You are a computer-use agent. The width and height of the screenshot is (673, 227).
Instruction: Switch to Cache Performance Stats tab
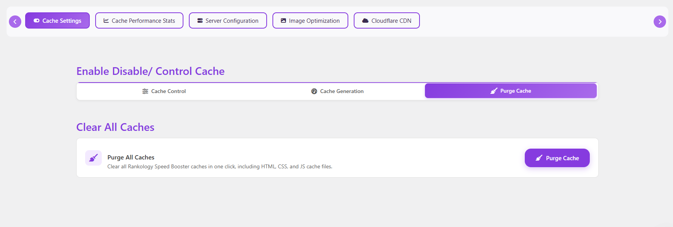139,21
